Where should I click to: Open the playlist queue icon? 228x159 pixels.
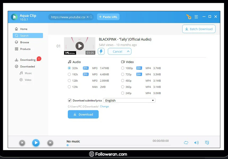207,143
